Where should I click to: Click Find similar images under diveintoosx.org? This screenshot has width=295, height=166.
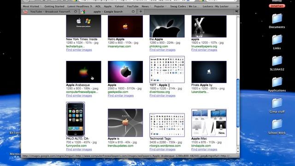click(163, 95)
